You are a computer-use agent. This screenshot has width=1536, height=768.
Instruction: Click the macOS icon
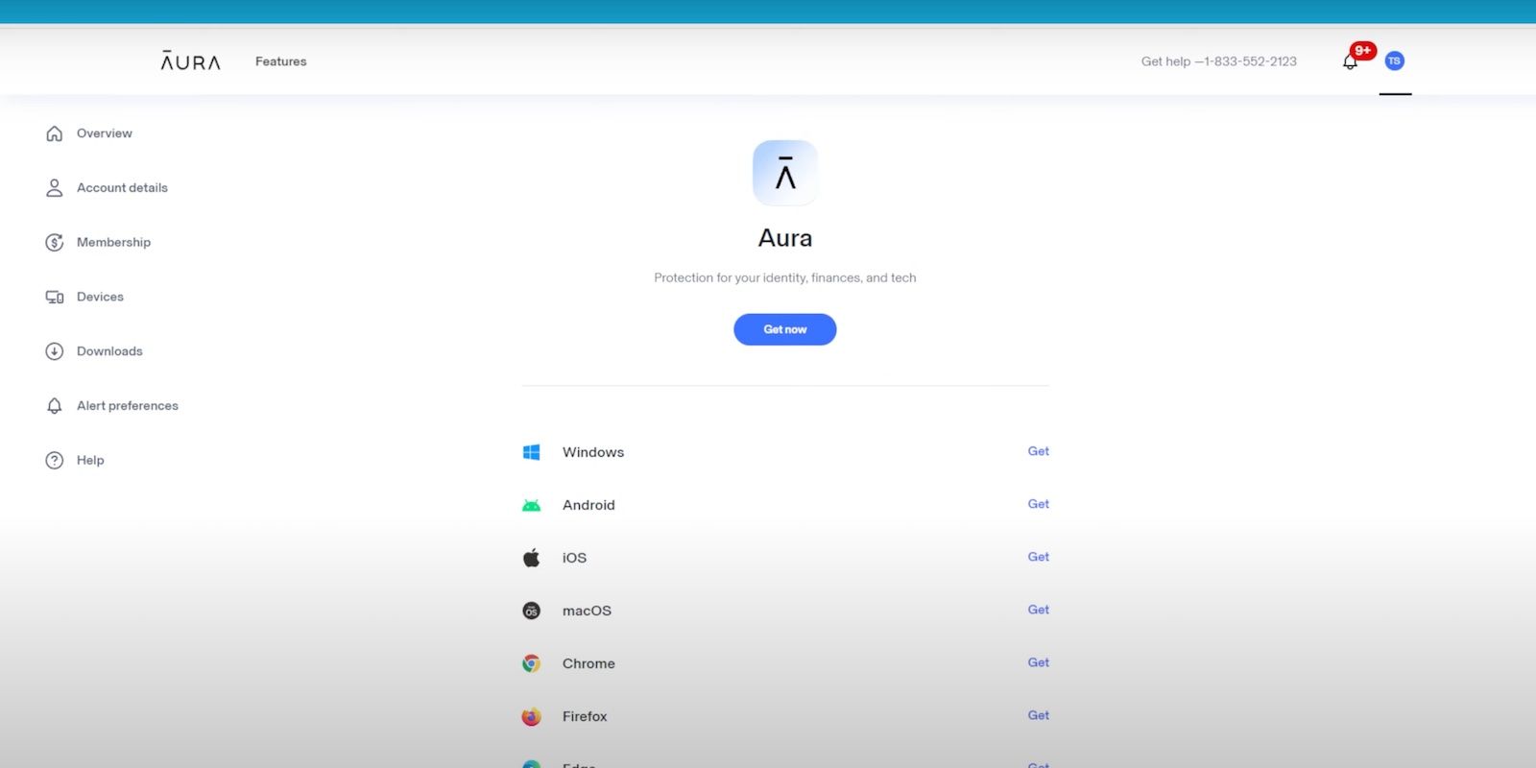click(531, 611)
